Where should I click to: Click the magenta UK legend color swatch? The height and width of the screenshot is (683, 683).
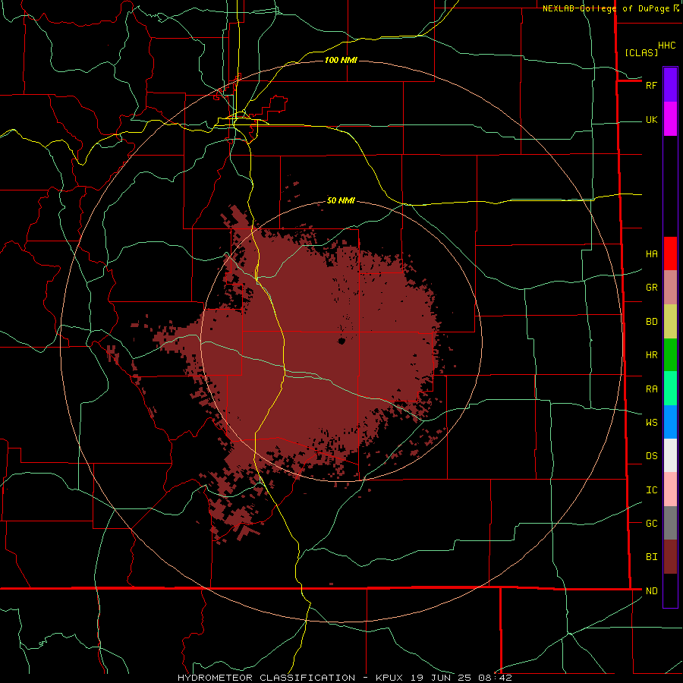click(x=670, y=119)
